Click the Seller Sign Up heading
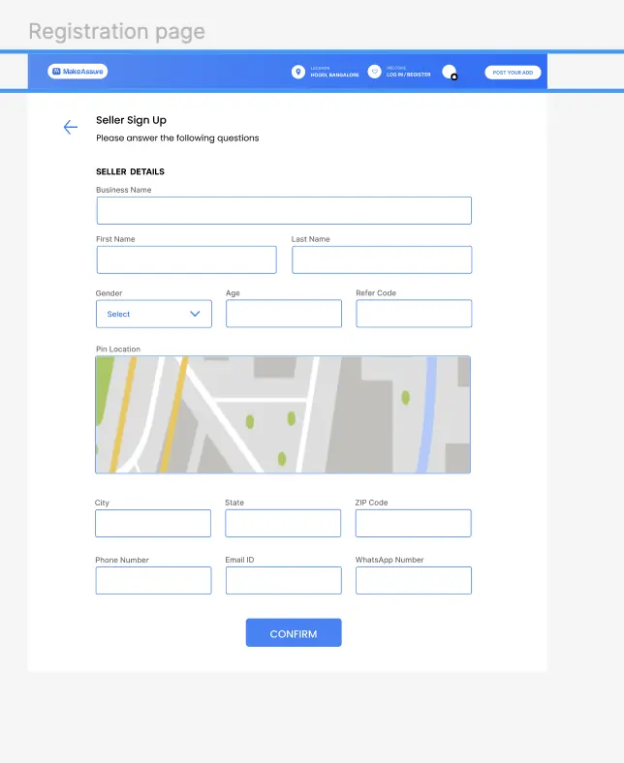The width and height of the screenshot is (624, 763). [131, 120]
